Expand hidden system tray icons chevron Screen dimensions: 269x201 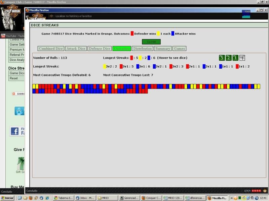click(x=231, y=198)
